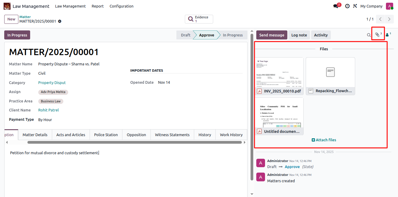The width and height of the screenshot is (398, 197).
Task: Go to next record arrow
Action: [x=389, y=19]
